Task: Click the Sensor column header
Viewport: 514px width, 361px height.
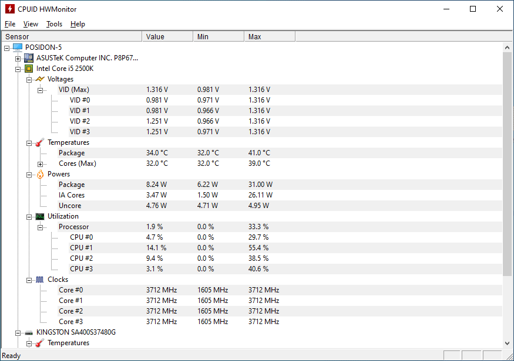Action: click(72, 36)
